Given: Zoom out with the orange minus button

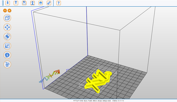Looking at the screenshot, I should pyautogui.click(x=5, y=10).
